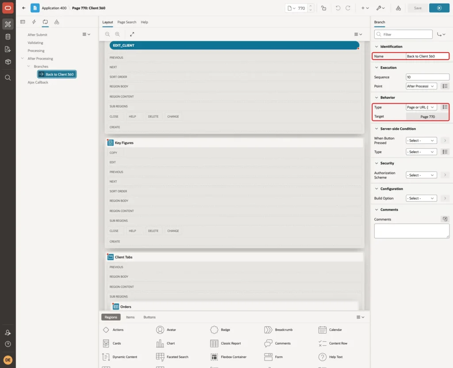Image resolution: width=453 pixels, height=368 pixels.
Task: Click the property Filter field
Action: pyautogui.click(x=403, y=34)
